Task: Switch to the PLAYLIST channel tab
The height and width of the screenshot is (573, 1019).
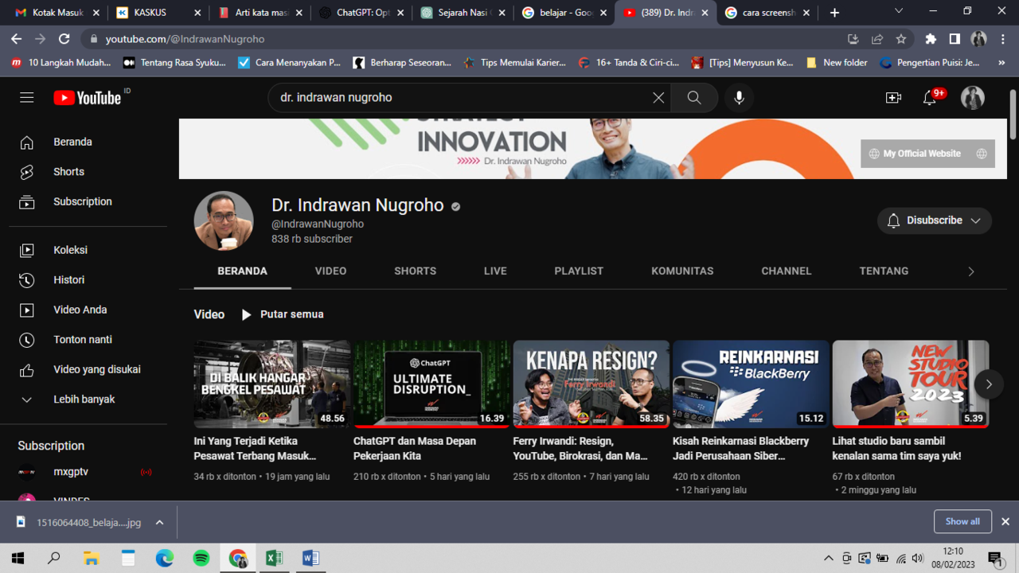Action: click(x=579, y=271)
